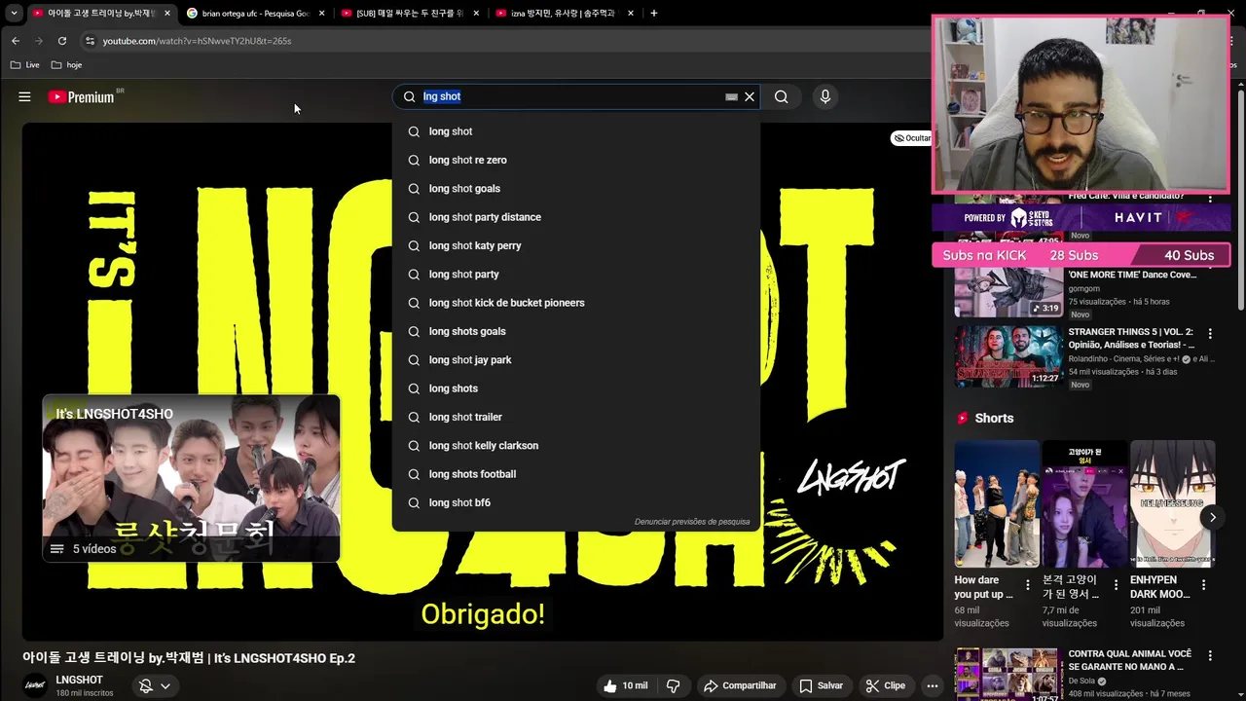This screenshot has width=1246, height=701.
Task: Expand the subscription options chevron
Action: point(165,686)
